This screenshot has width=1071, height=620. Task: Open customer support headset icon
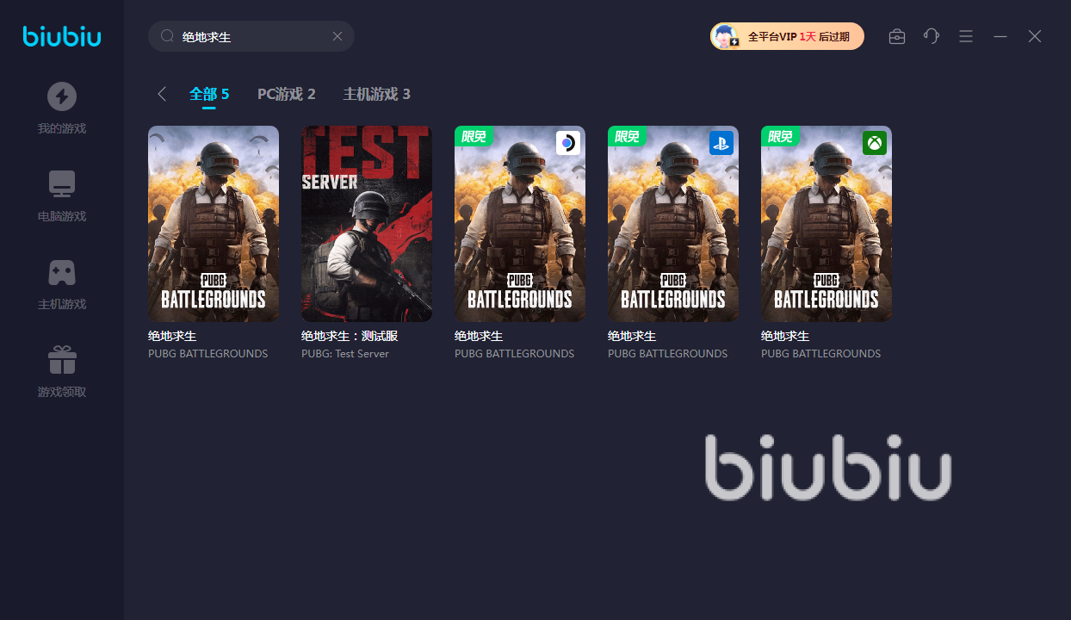[x=932, y=36]
